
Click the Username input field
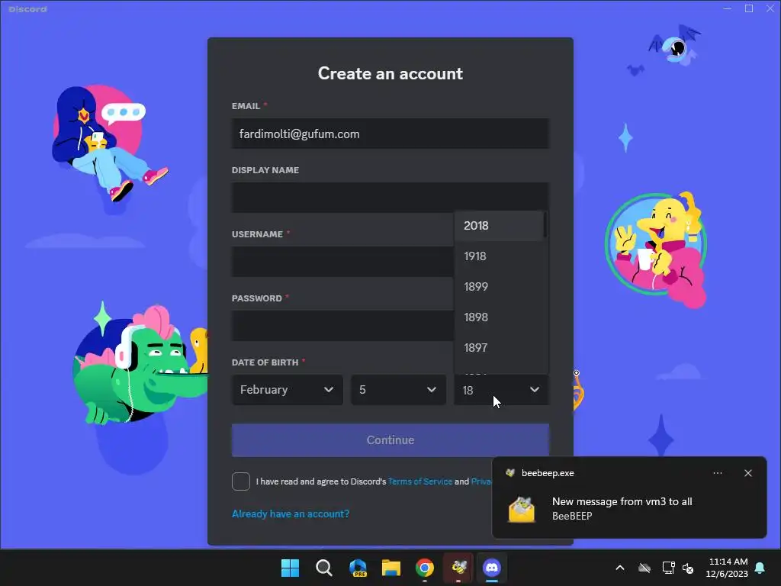coord(342,261)
